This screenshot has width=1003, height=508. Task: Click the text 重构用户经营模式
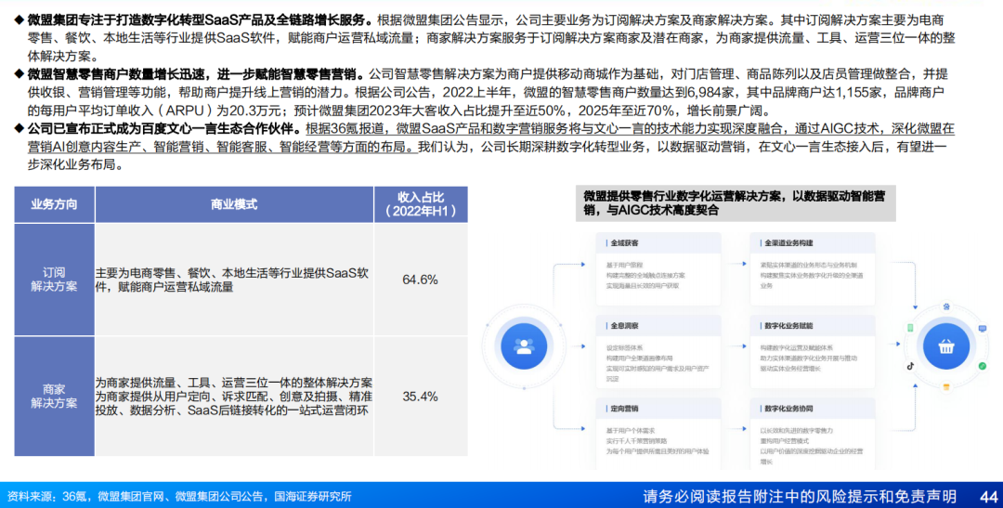click(784, 441)
